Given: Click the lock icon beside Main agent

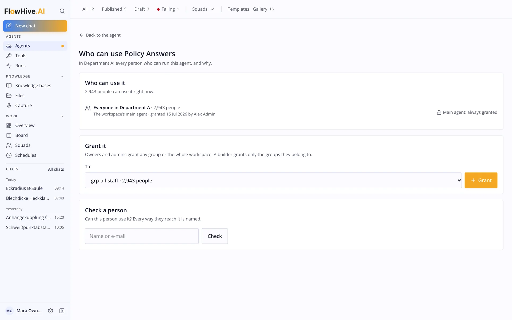Looking at the screenshot, I should tap(439, 112).
